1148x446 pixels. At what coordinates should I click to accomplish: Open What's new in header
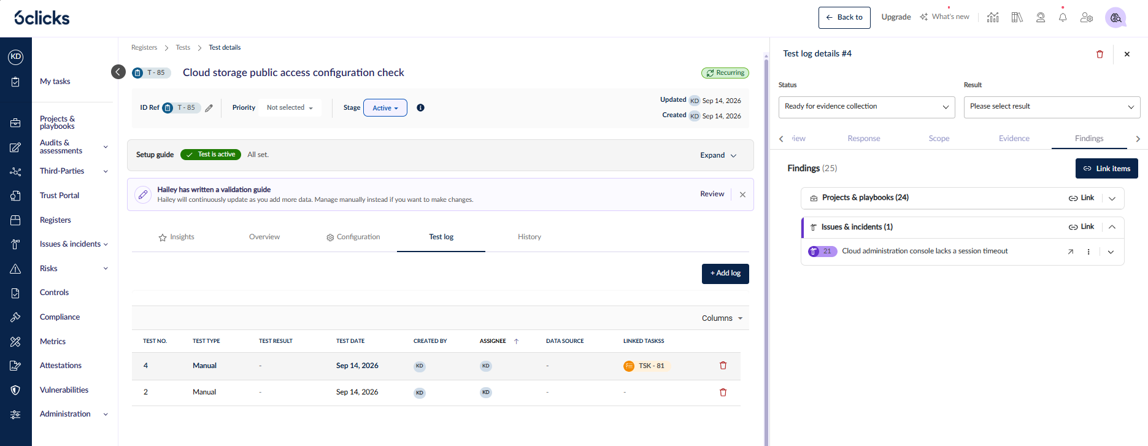[x=945, y=17]
